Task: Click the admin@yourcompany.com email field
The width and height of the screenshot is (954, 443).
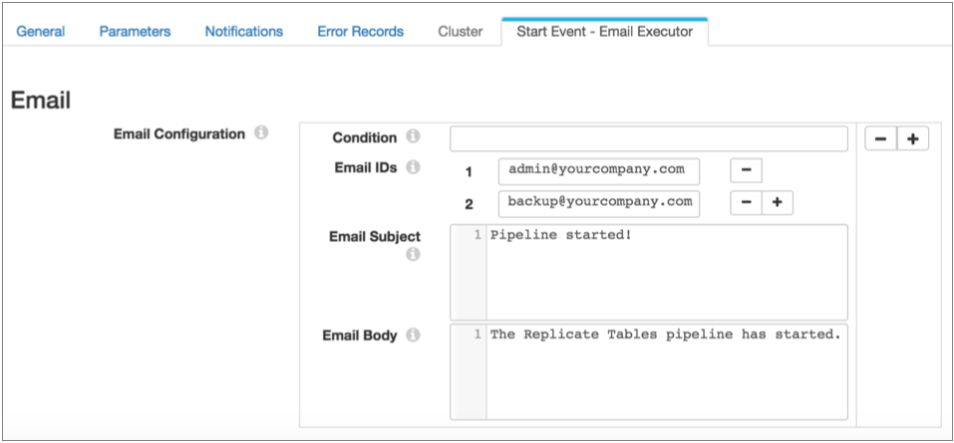Action: click(598, 170)
